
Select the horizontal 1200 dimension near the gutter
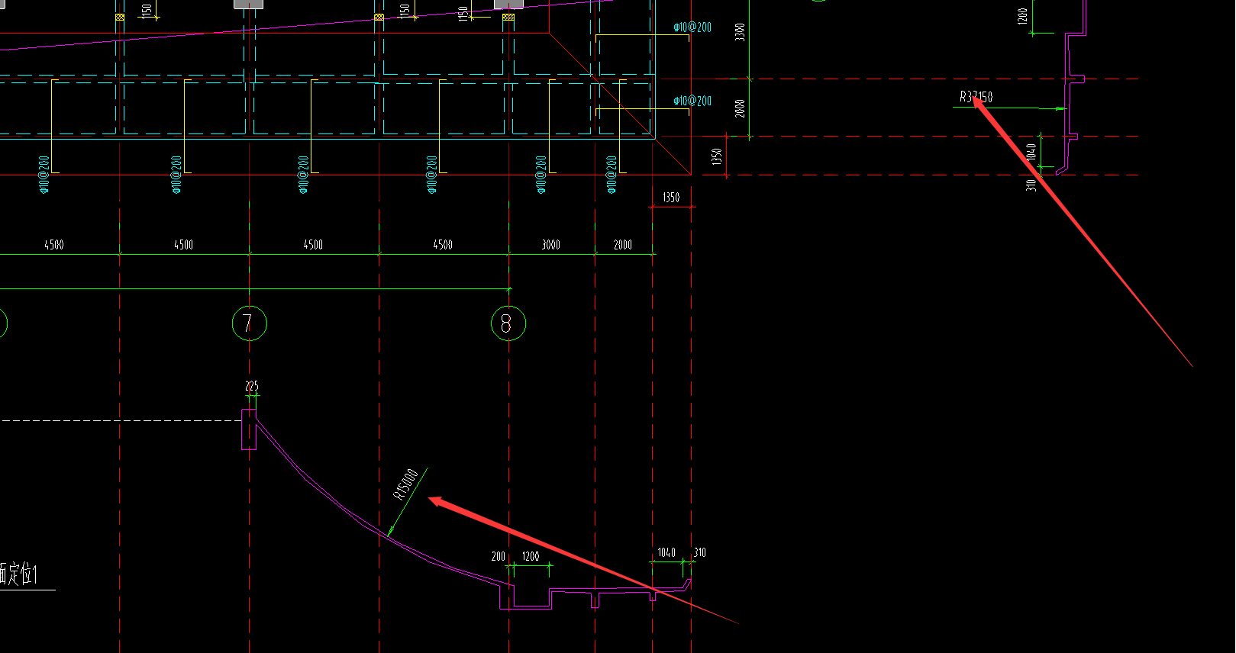(531, 557)
